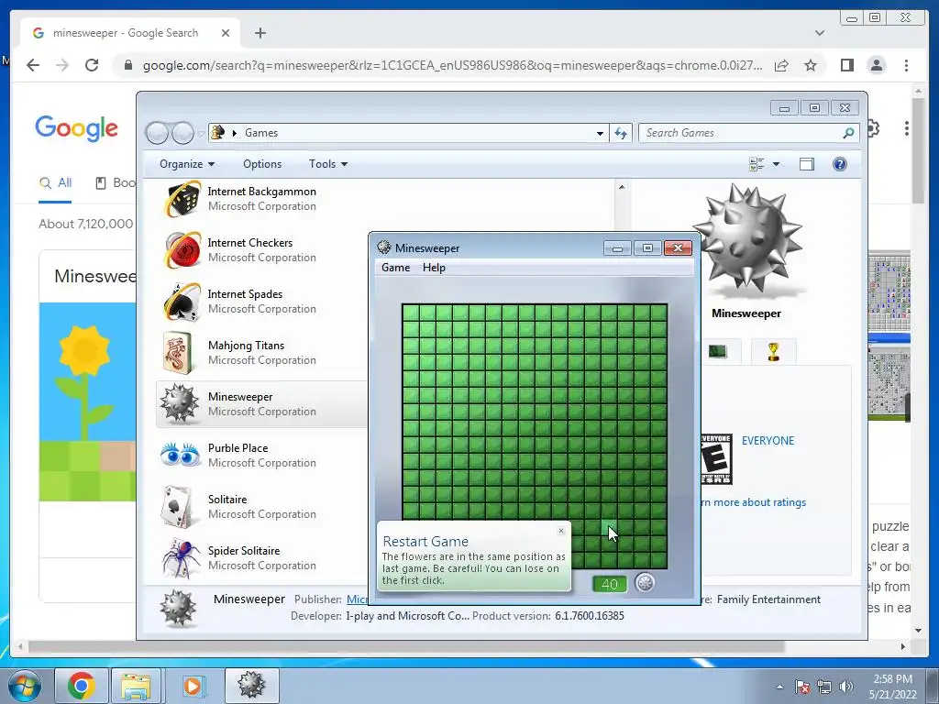Click the flower face button in Minesweeper

click(645, 582)
